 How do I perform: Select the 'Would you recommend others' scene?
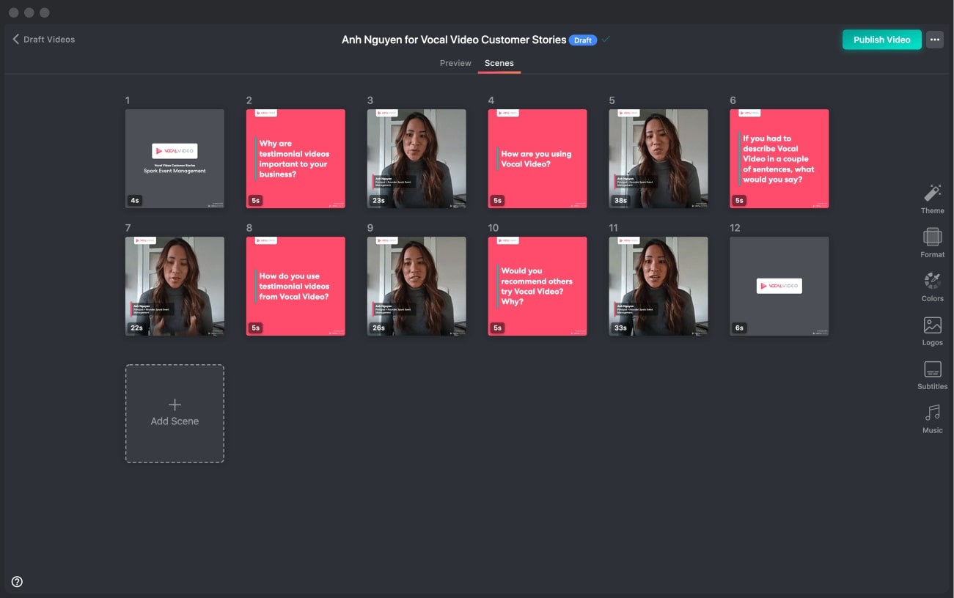tap(537, 287)
